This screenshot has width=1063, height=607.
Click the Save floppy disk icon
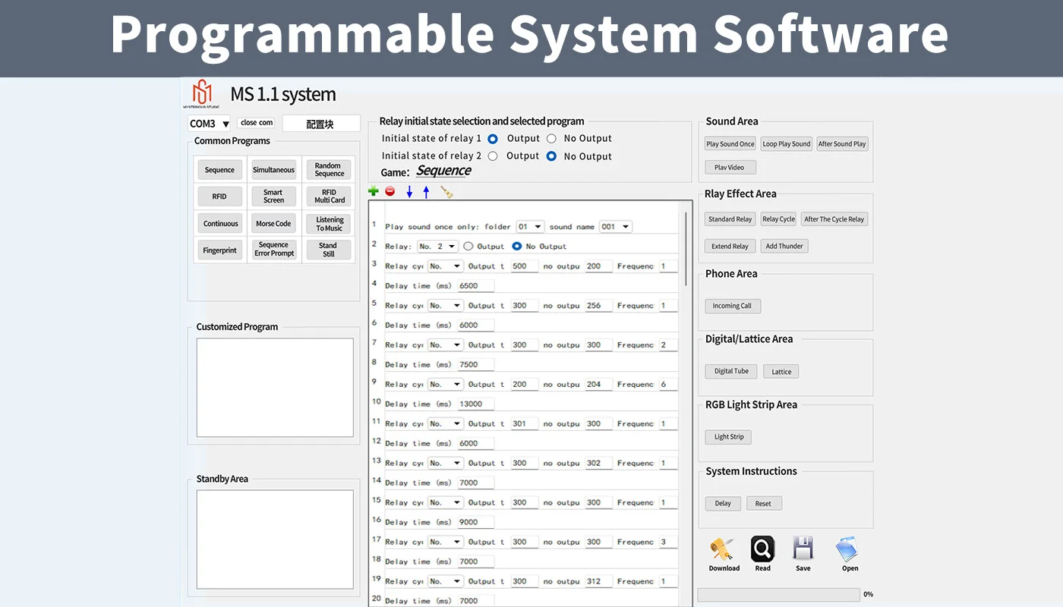[x=803, y=549]
